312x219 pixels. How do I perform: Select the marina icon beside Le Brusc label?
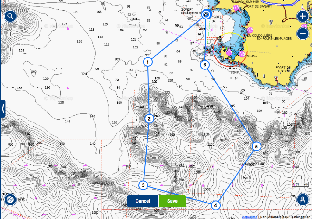pos(242,54)
